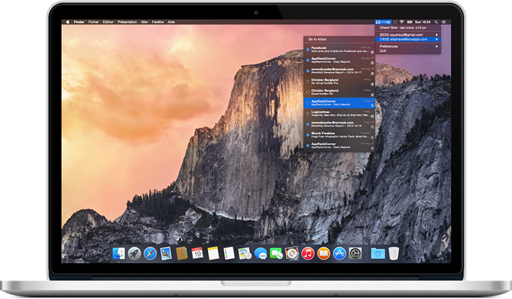Launch iTunes from the dock
This screenshot has width=512, height=299.
tap(308, 253)
